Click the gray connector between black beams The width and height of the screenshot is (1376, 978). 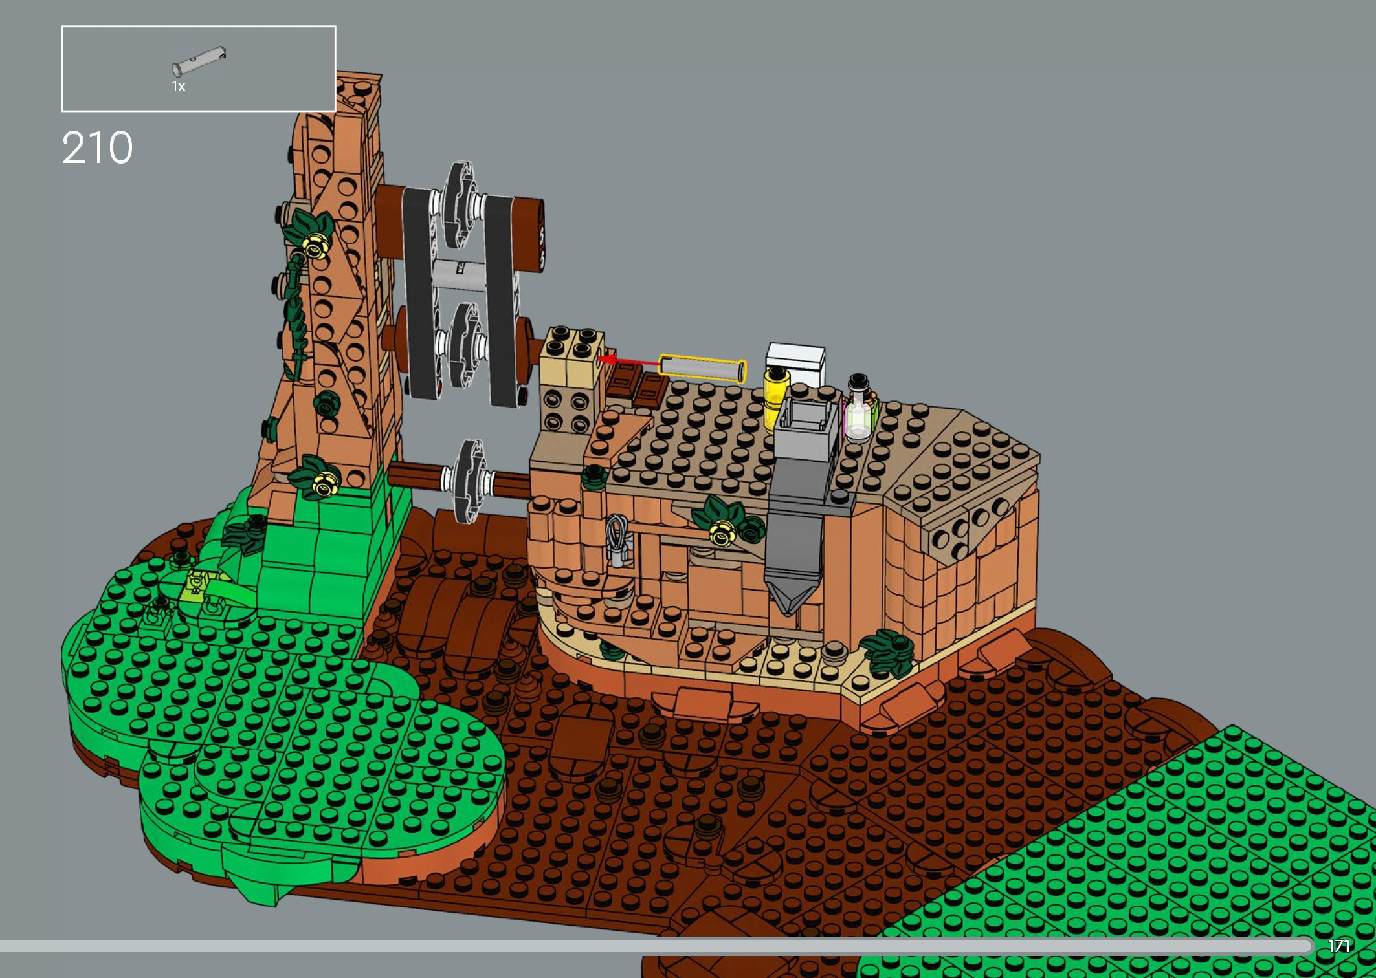point(460,275)
